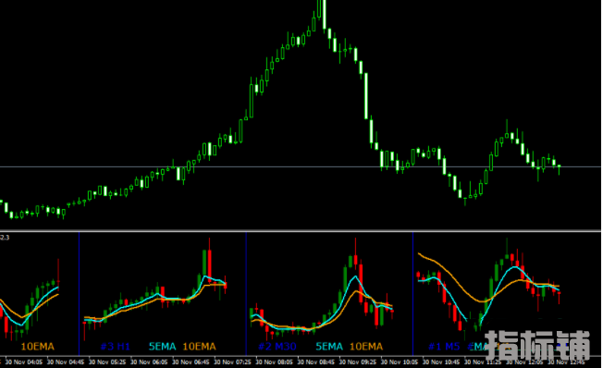Screen dimensions: 603x368
Task: Select orange '10EMA' label in H1 panel
Action: click(199, 347)
